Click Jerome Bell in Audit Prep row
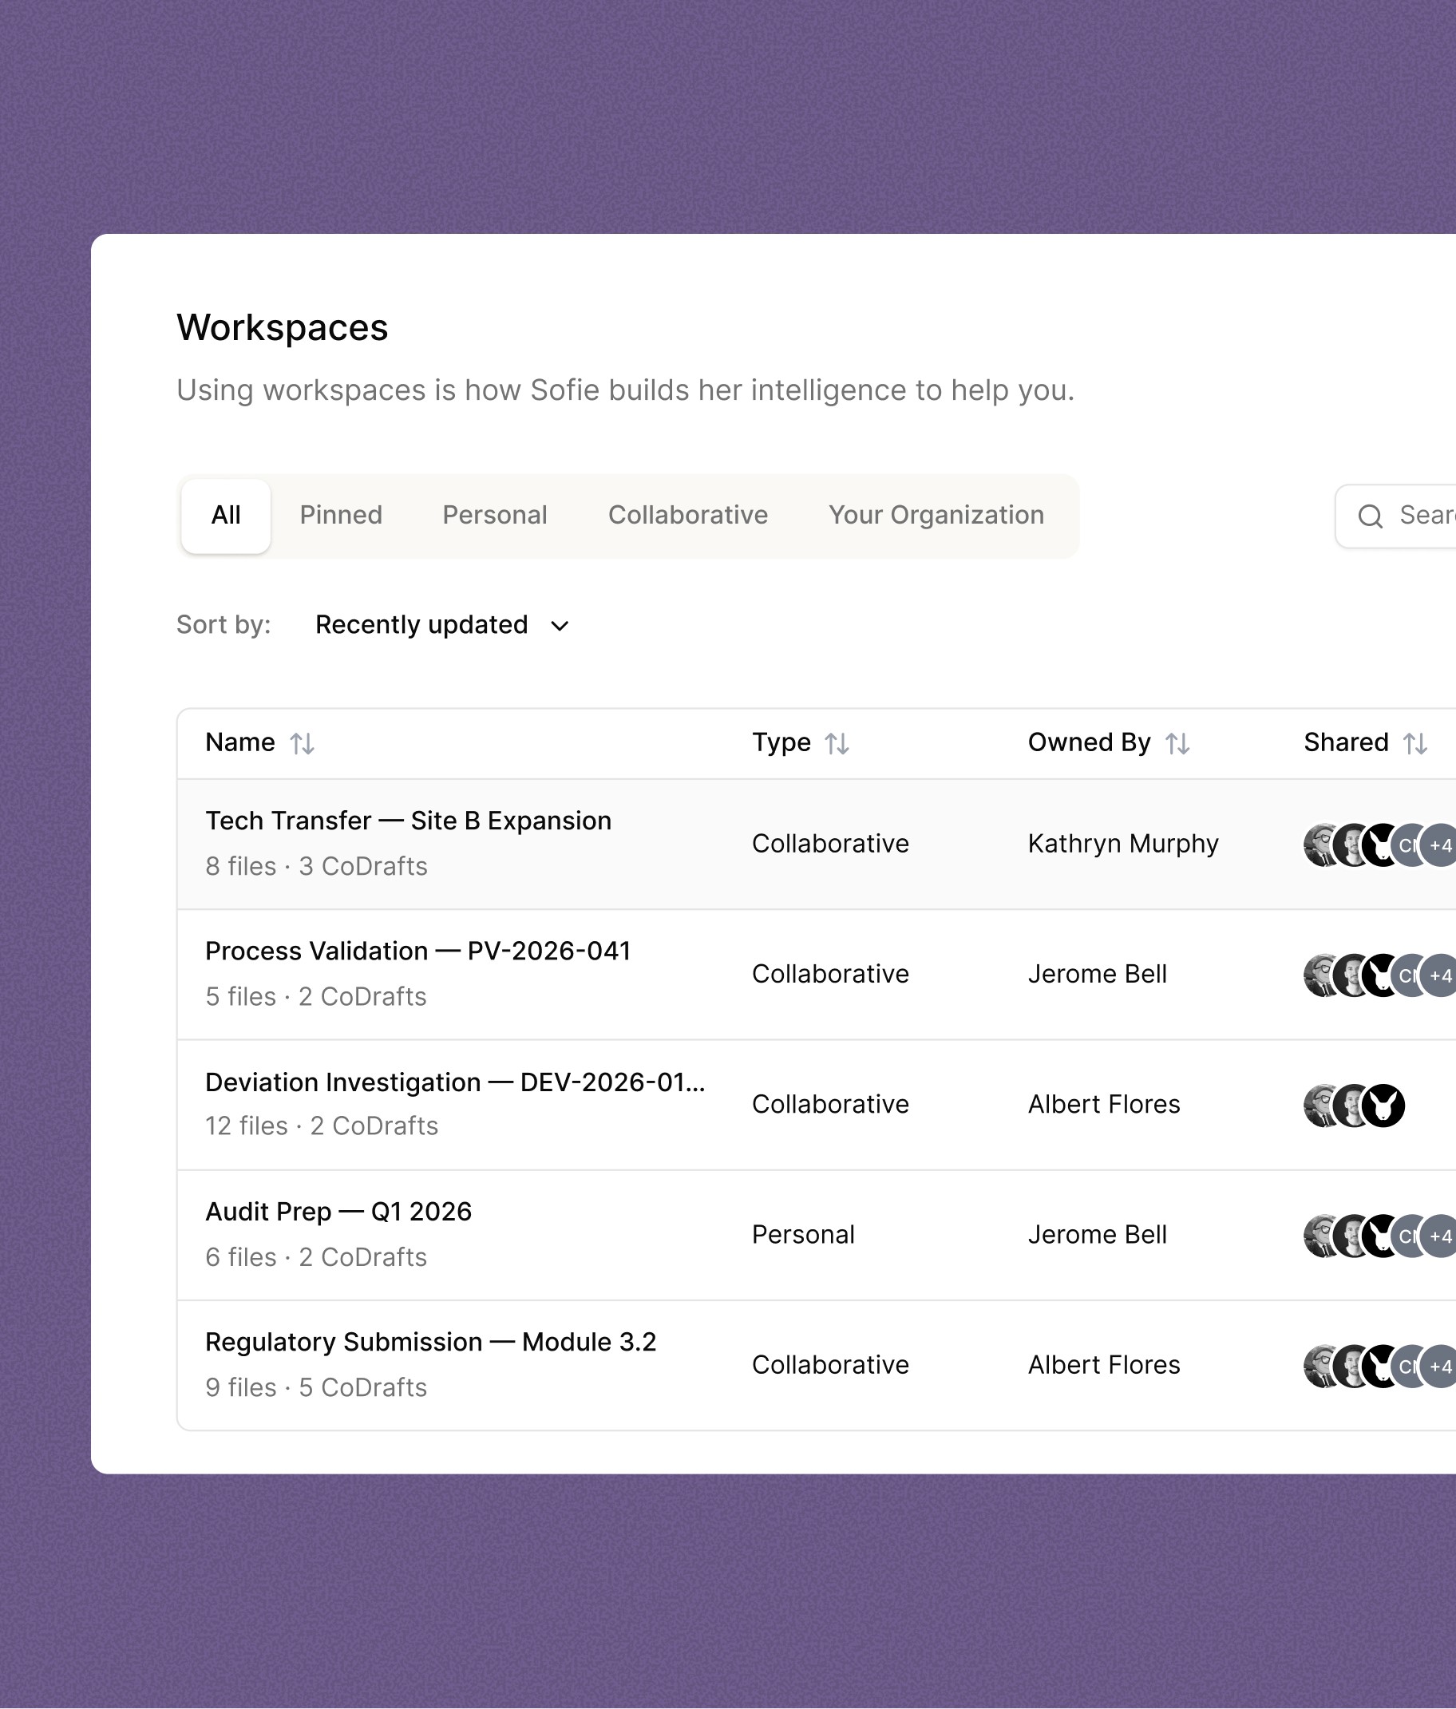The width and height of the screenshot is (1456, 1709). 1097,1235
